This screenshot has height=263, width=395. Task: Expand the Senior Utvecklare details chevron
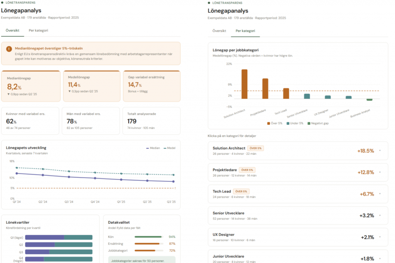(x=380, y=215)
